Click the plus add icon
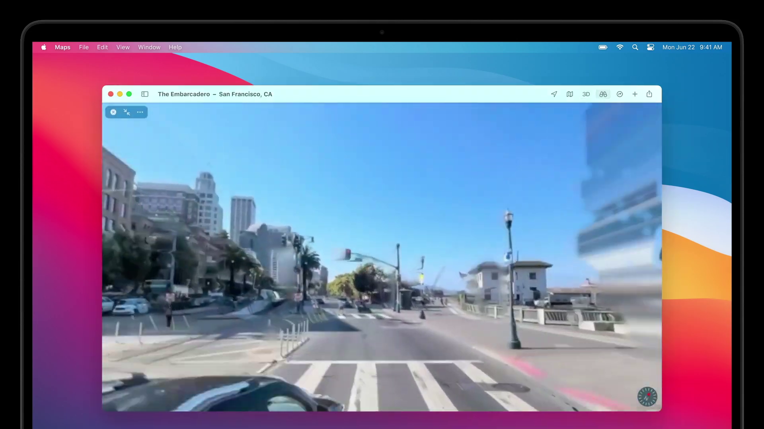The height and width of the screenshot is (429, 764). [x=635, y=94]
